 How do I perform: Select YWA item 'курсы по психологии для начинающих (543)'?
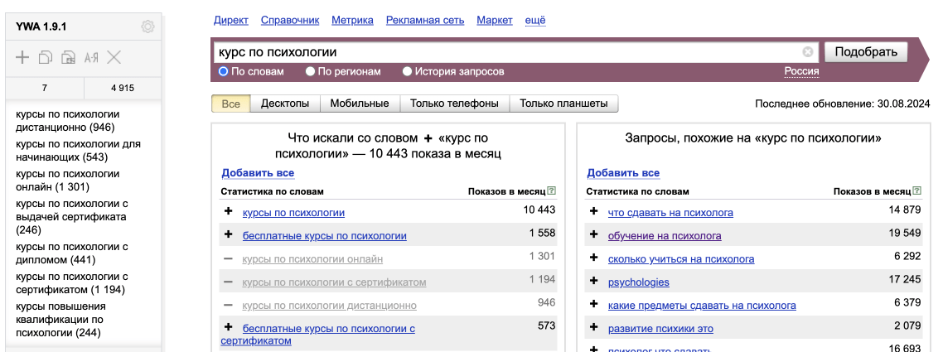tap(78, 151)
